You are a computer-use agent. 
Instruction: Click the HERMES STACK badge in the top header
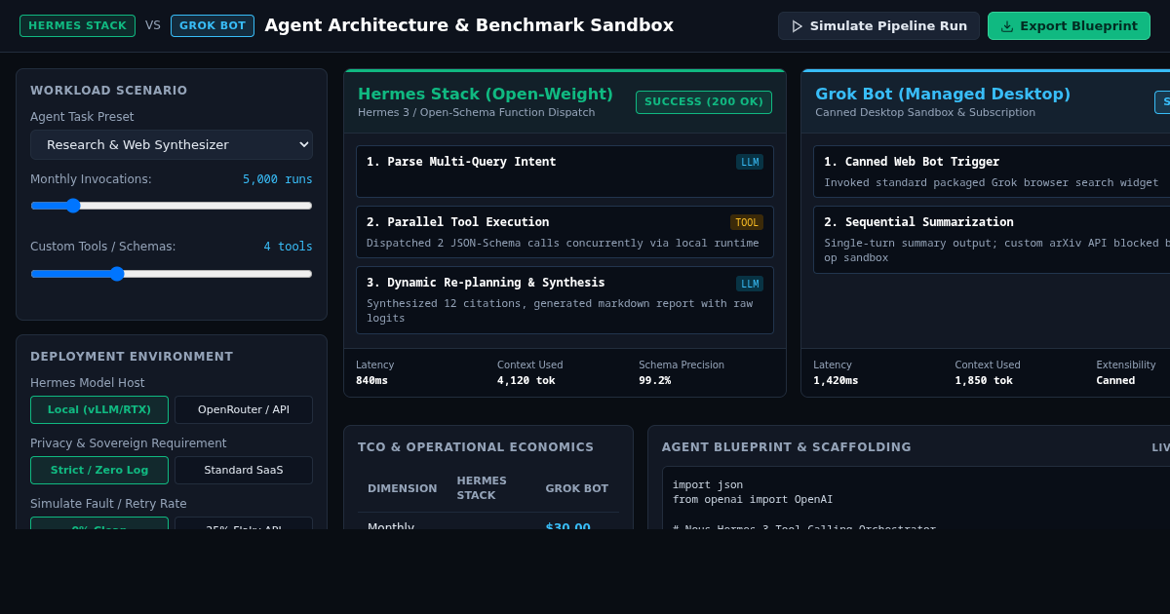pyautogui.click(x=77, y=26)
